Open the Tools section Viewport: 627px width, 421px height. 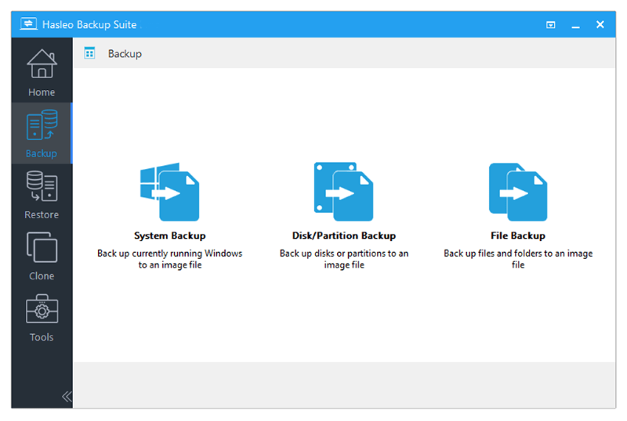tap(42, 317)
